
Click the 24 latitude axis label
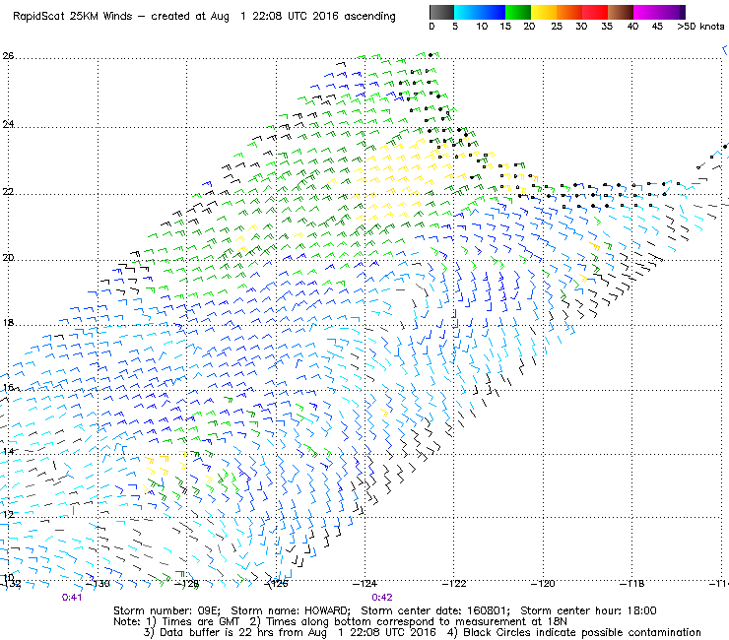pyautogui.click(x=8, y=124)
